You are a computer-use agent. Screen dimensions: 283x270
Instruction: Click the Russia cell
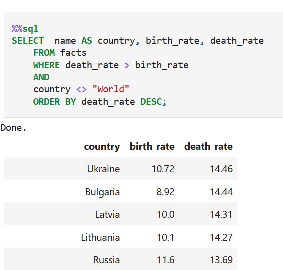coord(106,260)
